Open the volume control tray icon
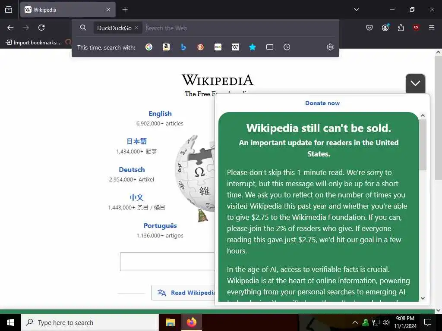442x331 pixels. (x=385, y=322)
